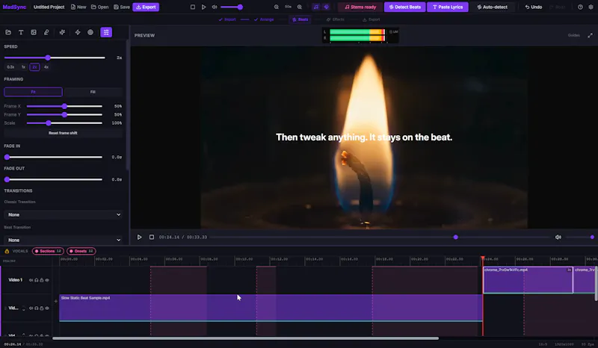Image resolution: width=598 pixels, height=348 pixels.
Task: Solo the second video track headphones icon
Action: (x=36, y=308)
